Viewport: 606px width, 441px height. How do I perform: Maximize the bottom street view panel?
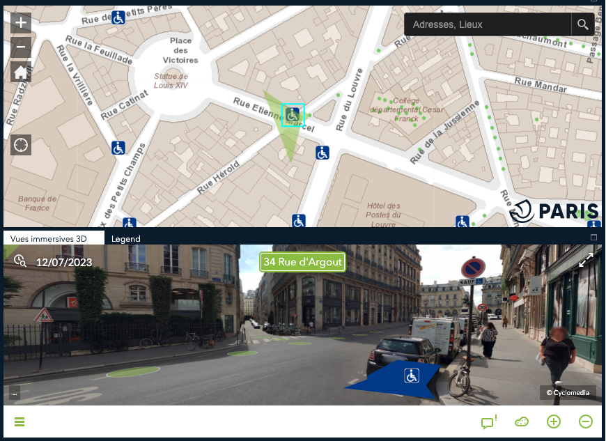[594, 237]
